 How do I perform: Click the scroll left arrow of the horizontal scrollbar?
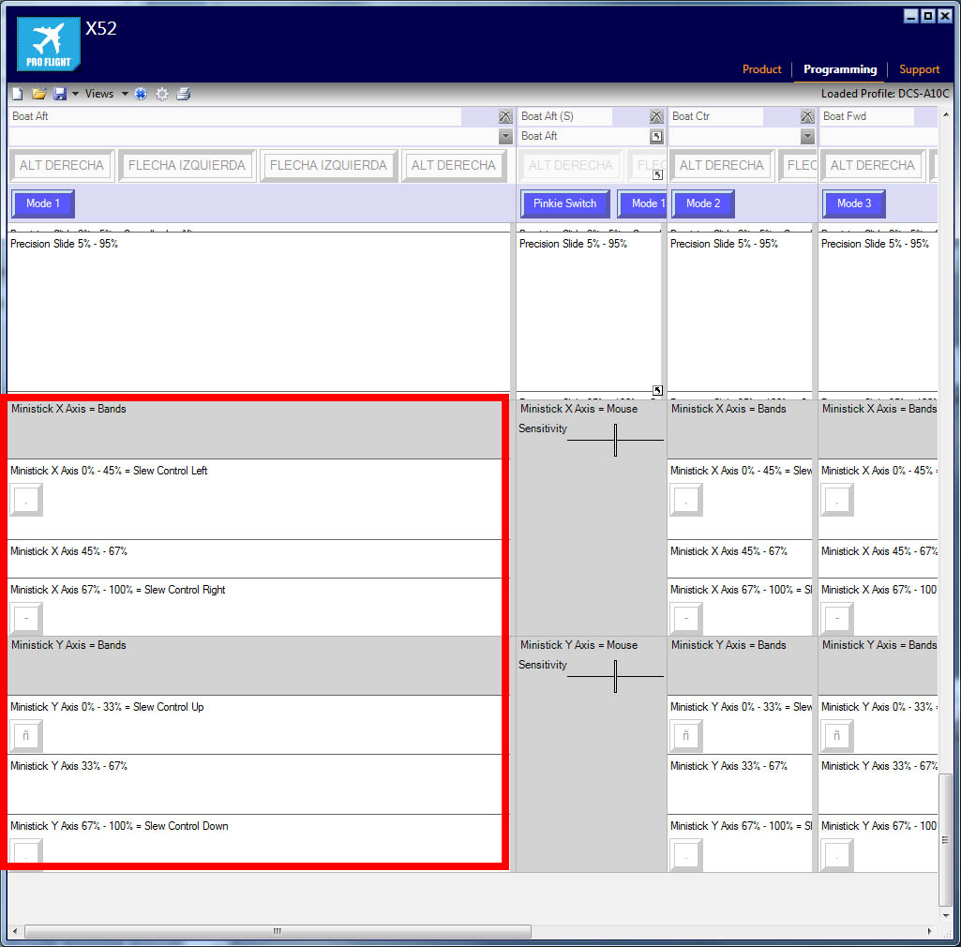(15, 931)
